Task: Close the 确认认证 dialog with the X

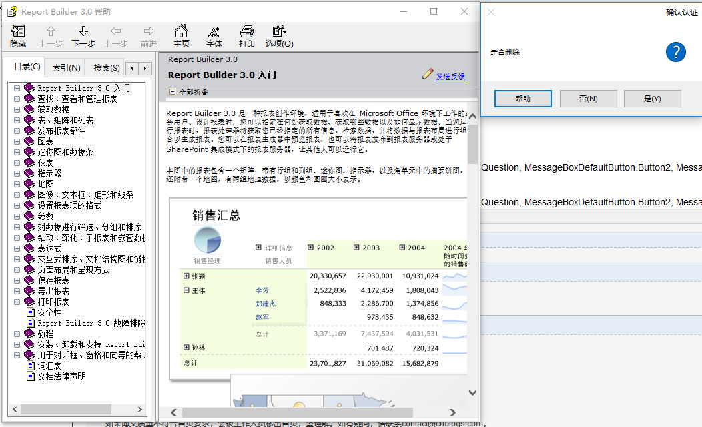Action: [491, 12]
